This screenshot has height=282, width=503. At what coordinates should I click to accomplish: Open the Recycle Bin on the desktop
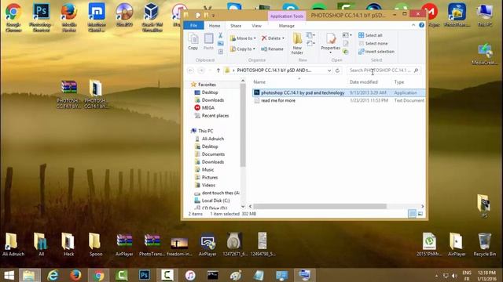tap(484, 244)
